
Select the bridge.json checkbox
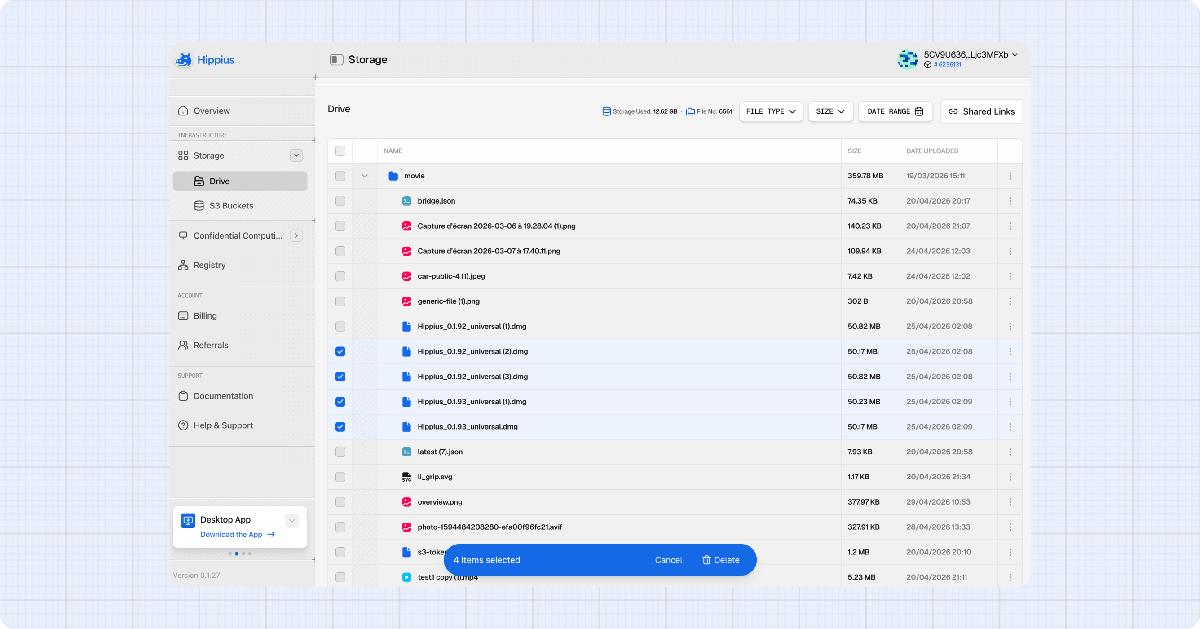[x=340, y=201]
